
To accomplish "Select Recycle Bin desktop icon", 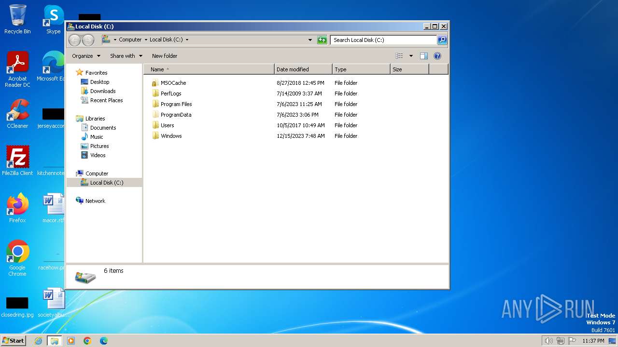I will coord(17,19).
